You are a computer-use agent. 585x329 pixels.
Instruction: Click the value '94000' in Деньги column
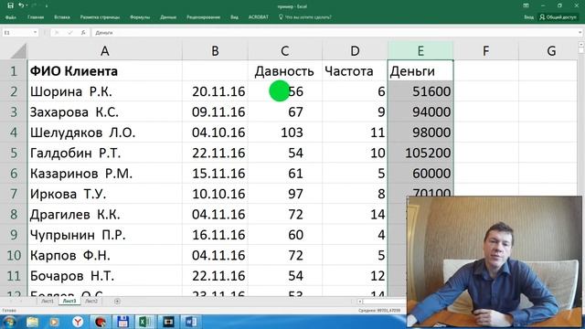[x=420, y=111]
